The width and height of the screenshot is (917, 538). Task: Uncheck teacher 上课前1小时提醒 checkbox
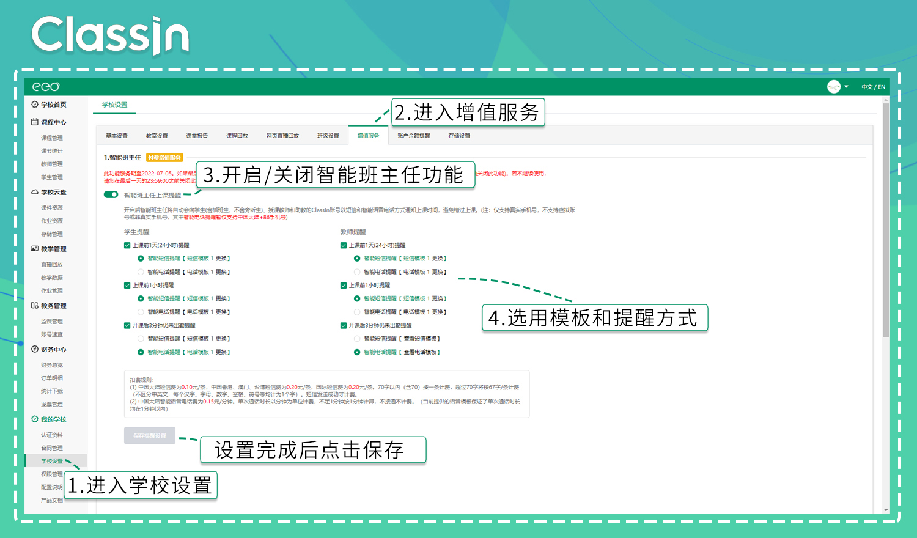[344, 286]
